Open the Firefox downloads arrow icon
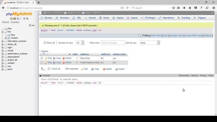 [184, 8]
